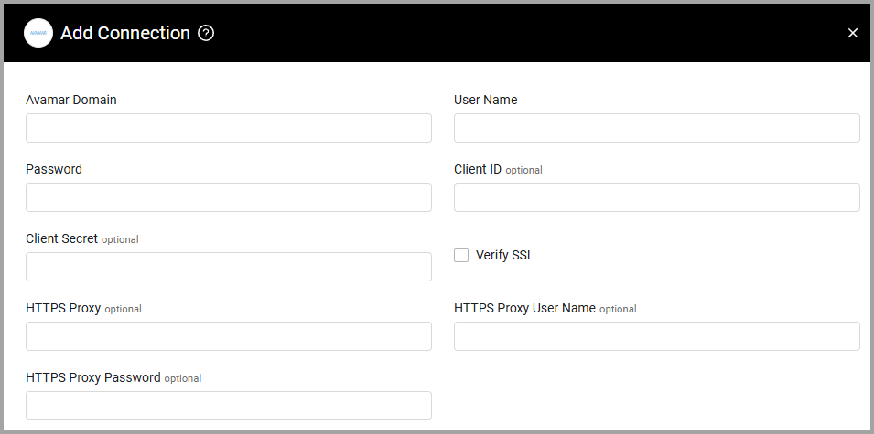Image resolution: width=874 pixels, height=434 pixels.
Task: Click the Client Secret input field
Action: 229,267
